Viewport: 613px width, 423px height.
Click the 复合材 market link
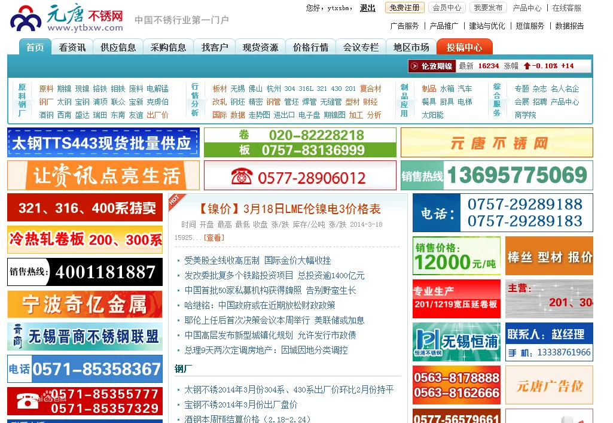coord(370,89)
